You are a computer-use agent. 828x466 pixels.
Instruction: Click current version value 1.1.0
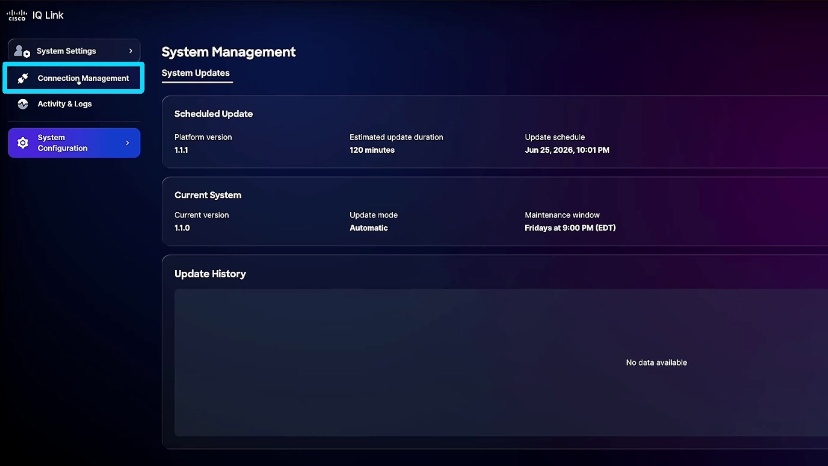tap(182, 228)
